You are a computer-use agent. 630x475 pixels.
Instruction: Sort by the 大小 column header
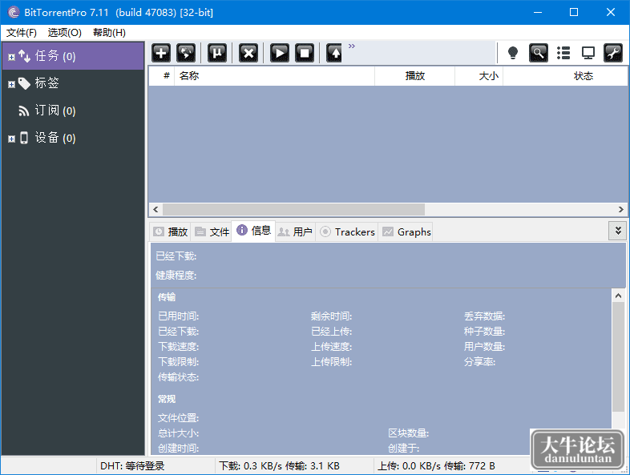click(479, 76)
